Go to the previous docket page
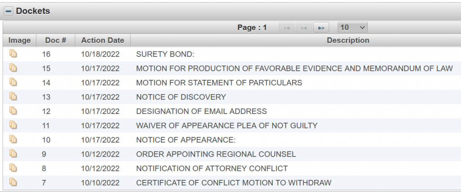The height and width of the screenshot is (192, 461). 303,28
